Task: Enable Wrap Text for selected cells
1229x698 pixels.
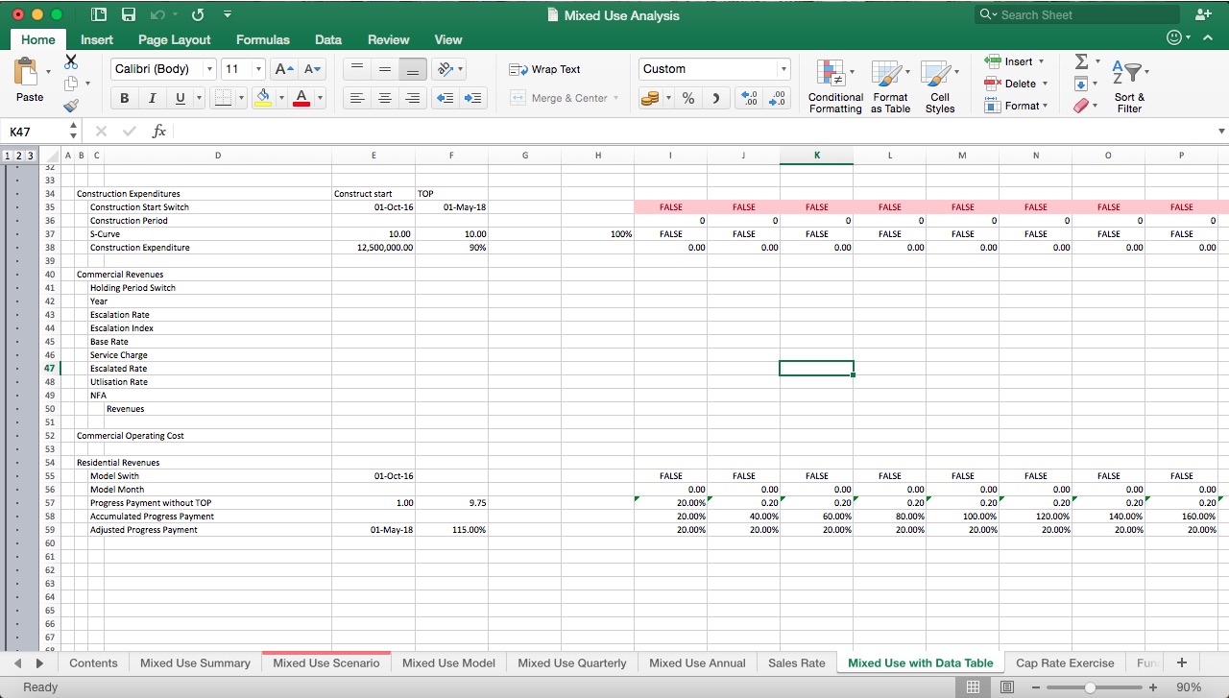Action: tap(542, 69)
